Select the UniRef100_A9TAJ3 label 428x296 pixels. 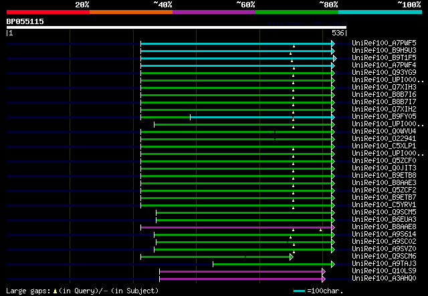[384, 264]
